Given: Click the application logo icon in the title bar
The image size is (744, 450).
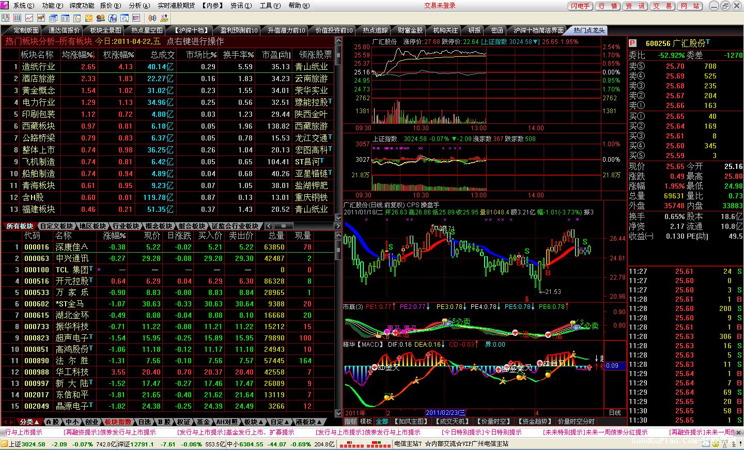Looking at the screenshot, I should pos(5,5).
